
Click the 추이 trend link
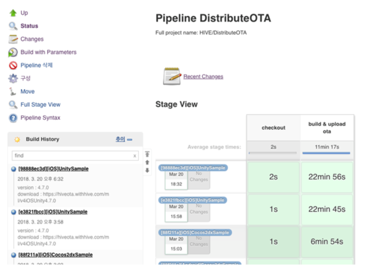(x=120, y=140)
